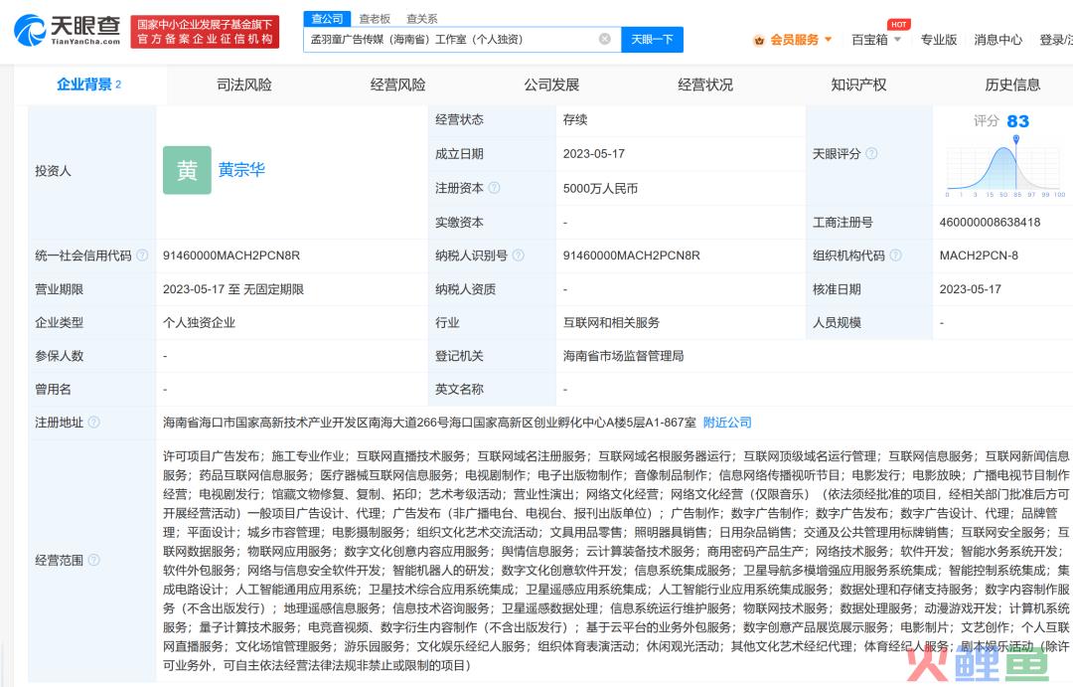Switch to the 历史信息 tab

tap(1012, 85)
